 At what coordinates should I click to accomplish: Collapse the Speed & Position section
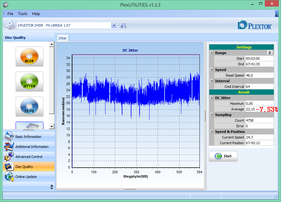212,132
